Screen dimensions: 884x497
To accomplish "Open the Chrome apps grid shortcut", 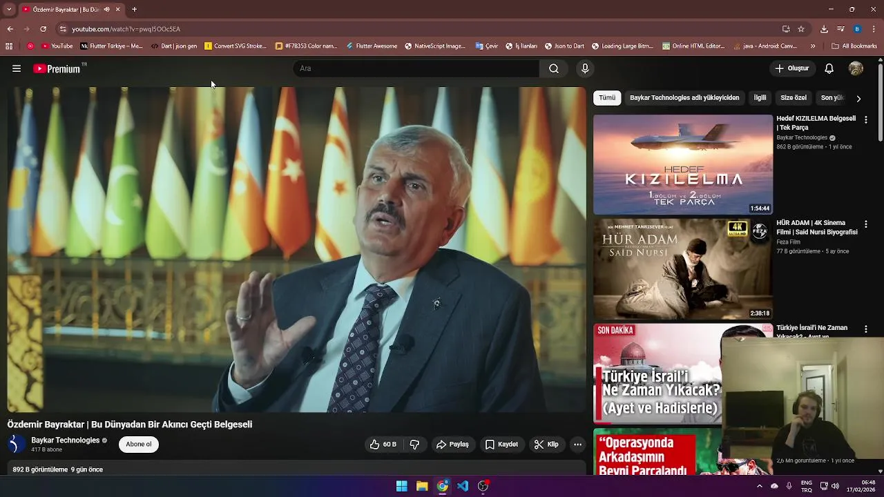I will tap(9, 46).
